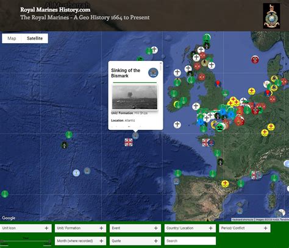
Task: Select the black marker on France's southwest coast
Action: point(220,162)
